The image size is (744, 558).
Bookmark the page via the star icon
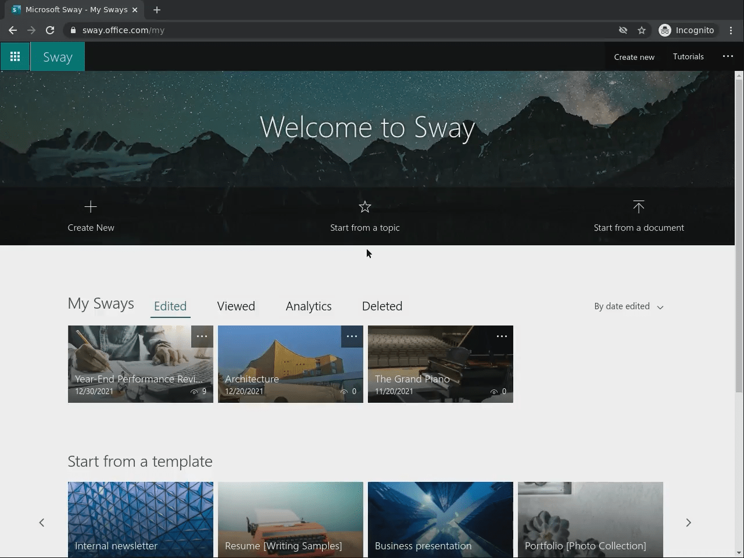click(x=641, y=30)
